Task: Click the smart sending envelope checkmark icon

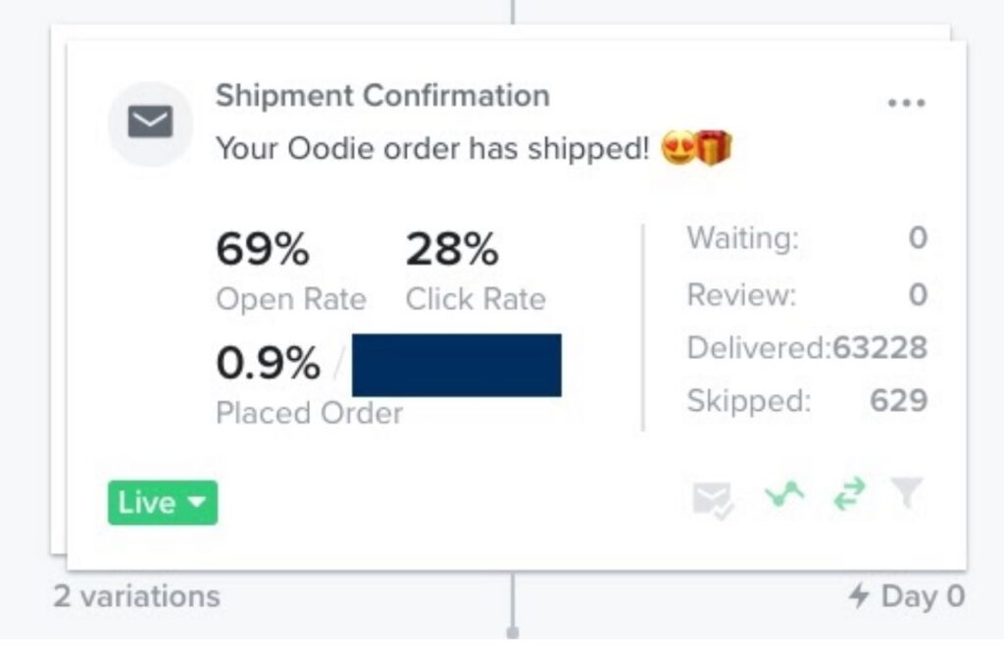Action: [x=713, y=499]
